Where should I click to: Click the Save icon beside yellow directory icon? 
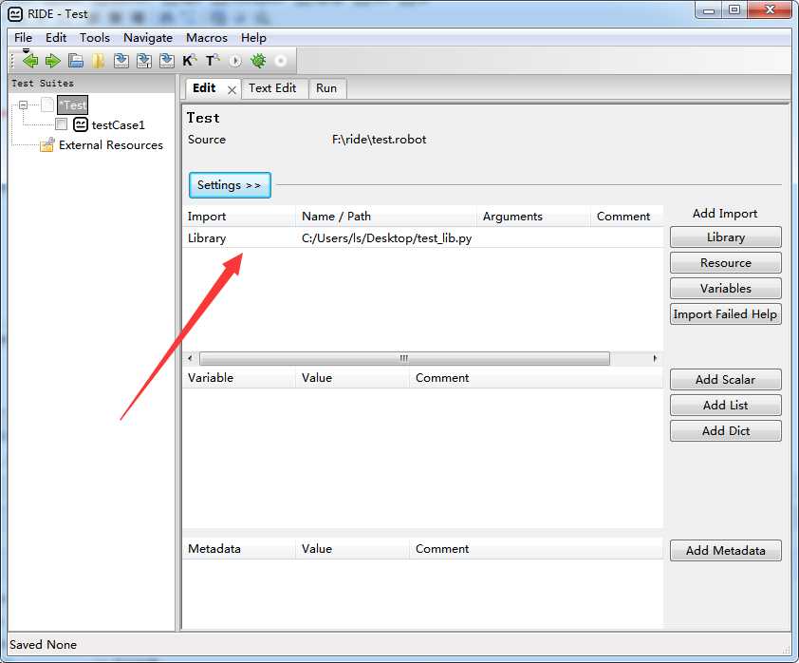121,61
